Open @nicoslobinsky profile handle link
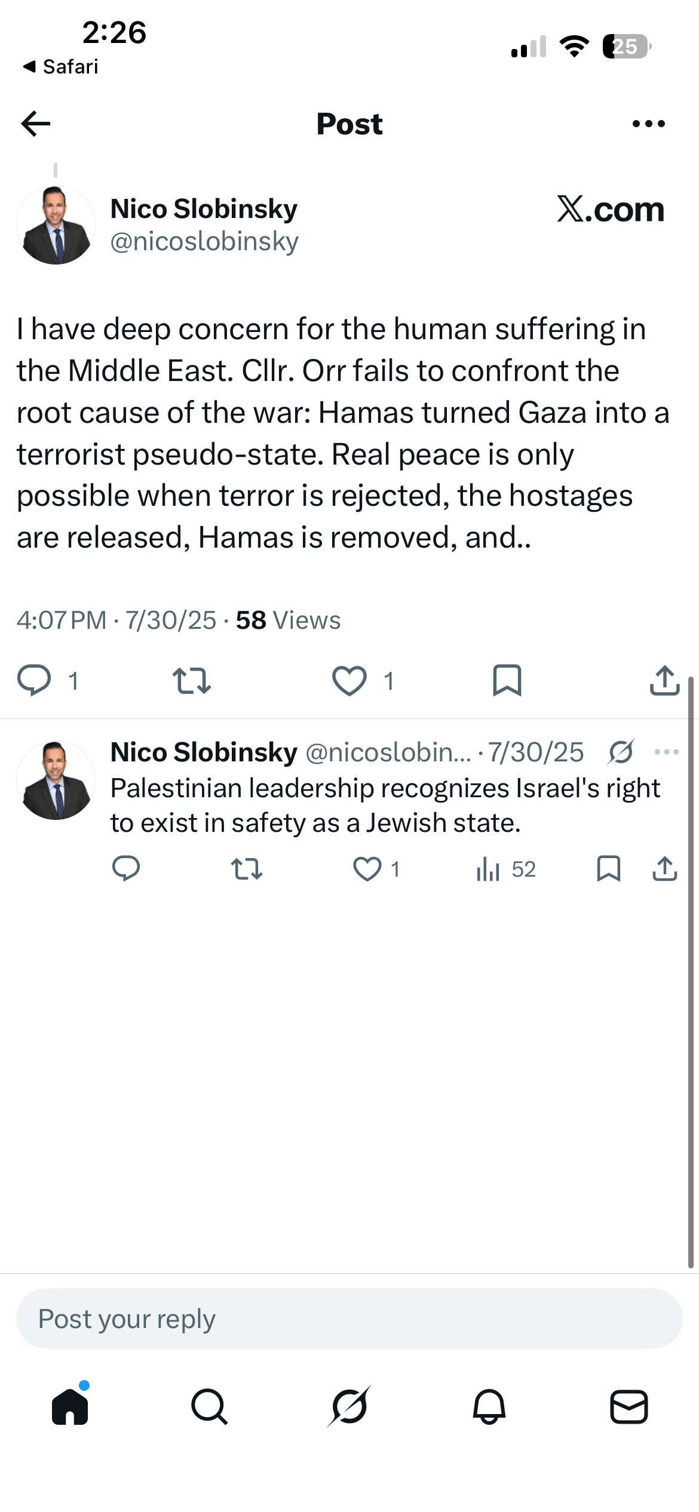This screenshot has height=1512, width=699. pos(204,241)
